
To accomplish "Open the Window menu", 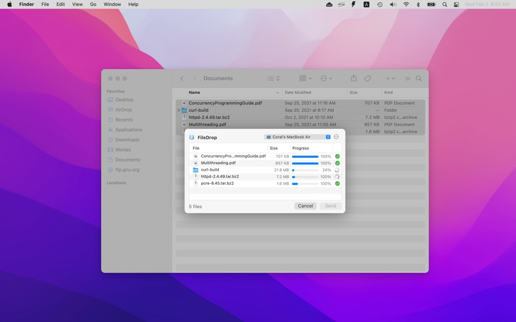I will (112, 4).
